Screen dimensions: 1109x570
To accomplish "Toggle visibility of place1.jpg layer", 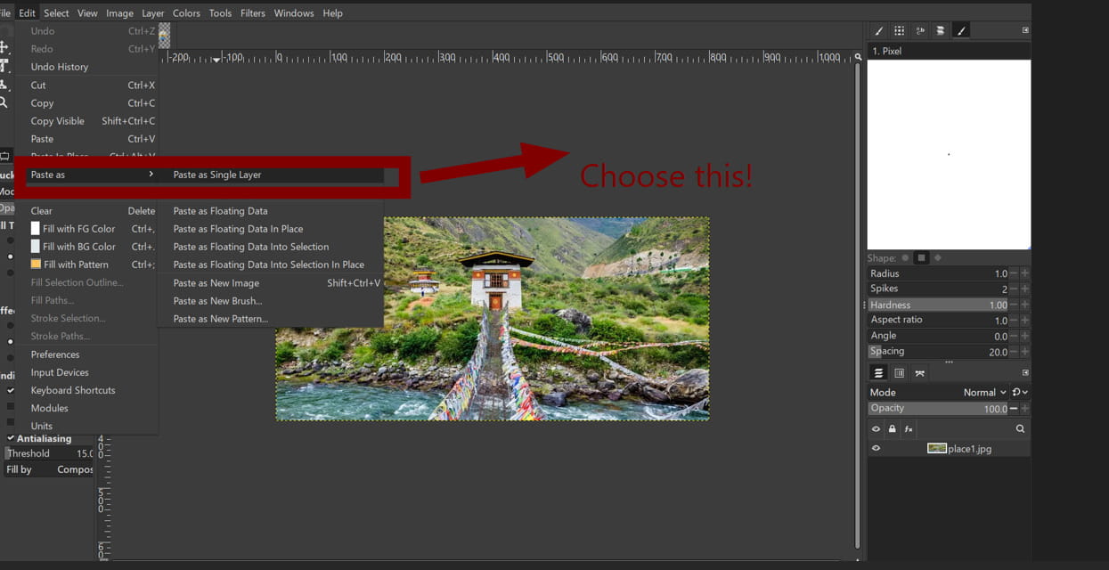I will point(876,448).
